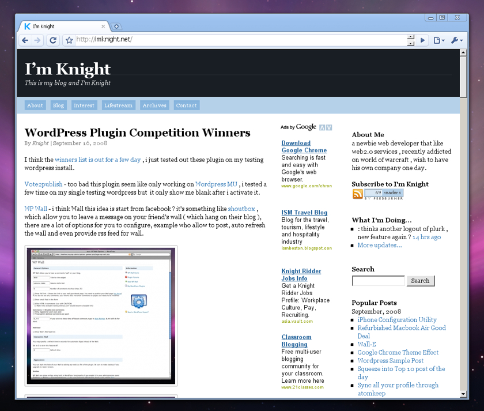The image size is (484, 411).
Task: Click the Search button
Action: pos(421,281)
